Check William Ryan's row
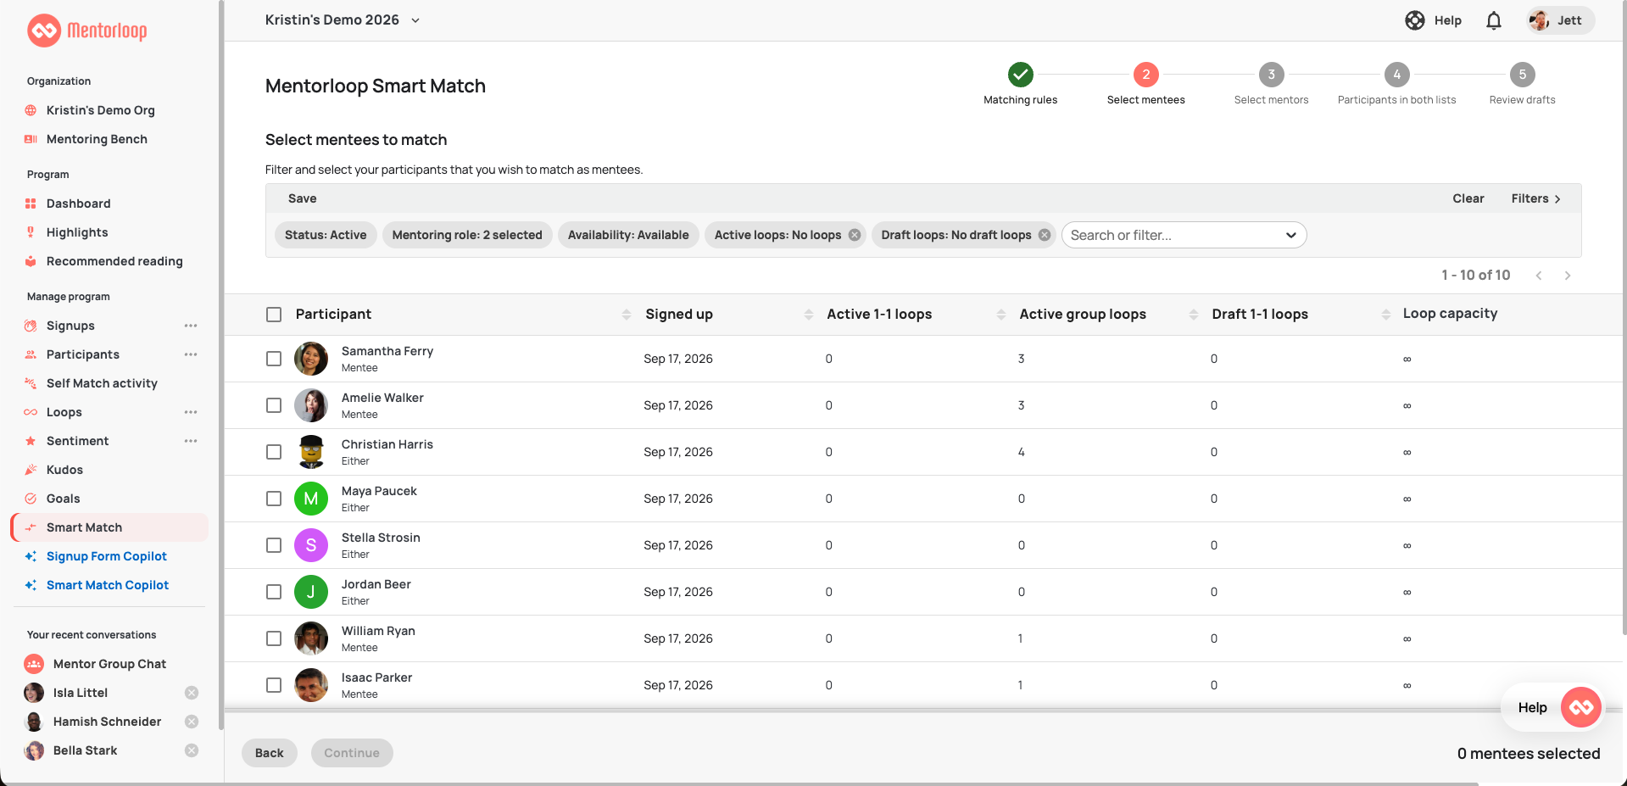The width and height of the screenshot is (1627, 786). [274, 638]
